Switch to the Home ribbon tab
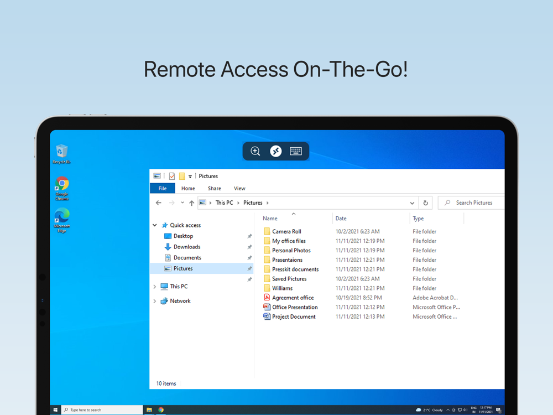 click(x=188, y=189)
